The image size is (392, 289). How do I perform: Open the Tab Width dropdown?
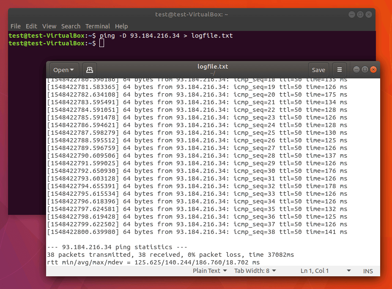255,271
